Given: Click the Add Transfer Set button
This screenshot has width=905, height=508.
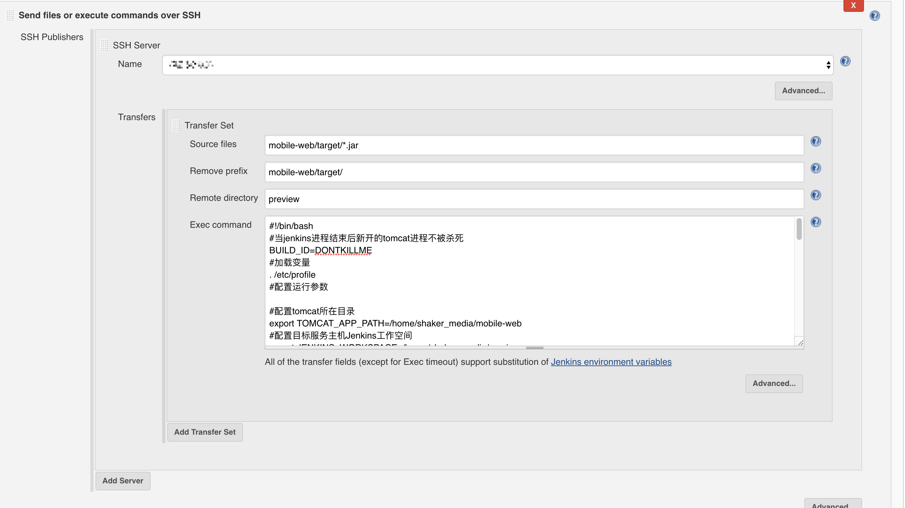Looking at the screenshot, I should point(205,432).
